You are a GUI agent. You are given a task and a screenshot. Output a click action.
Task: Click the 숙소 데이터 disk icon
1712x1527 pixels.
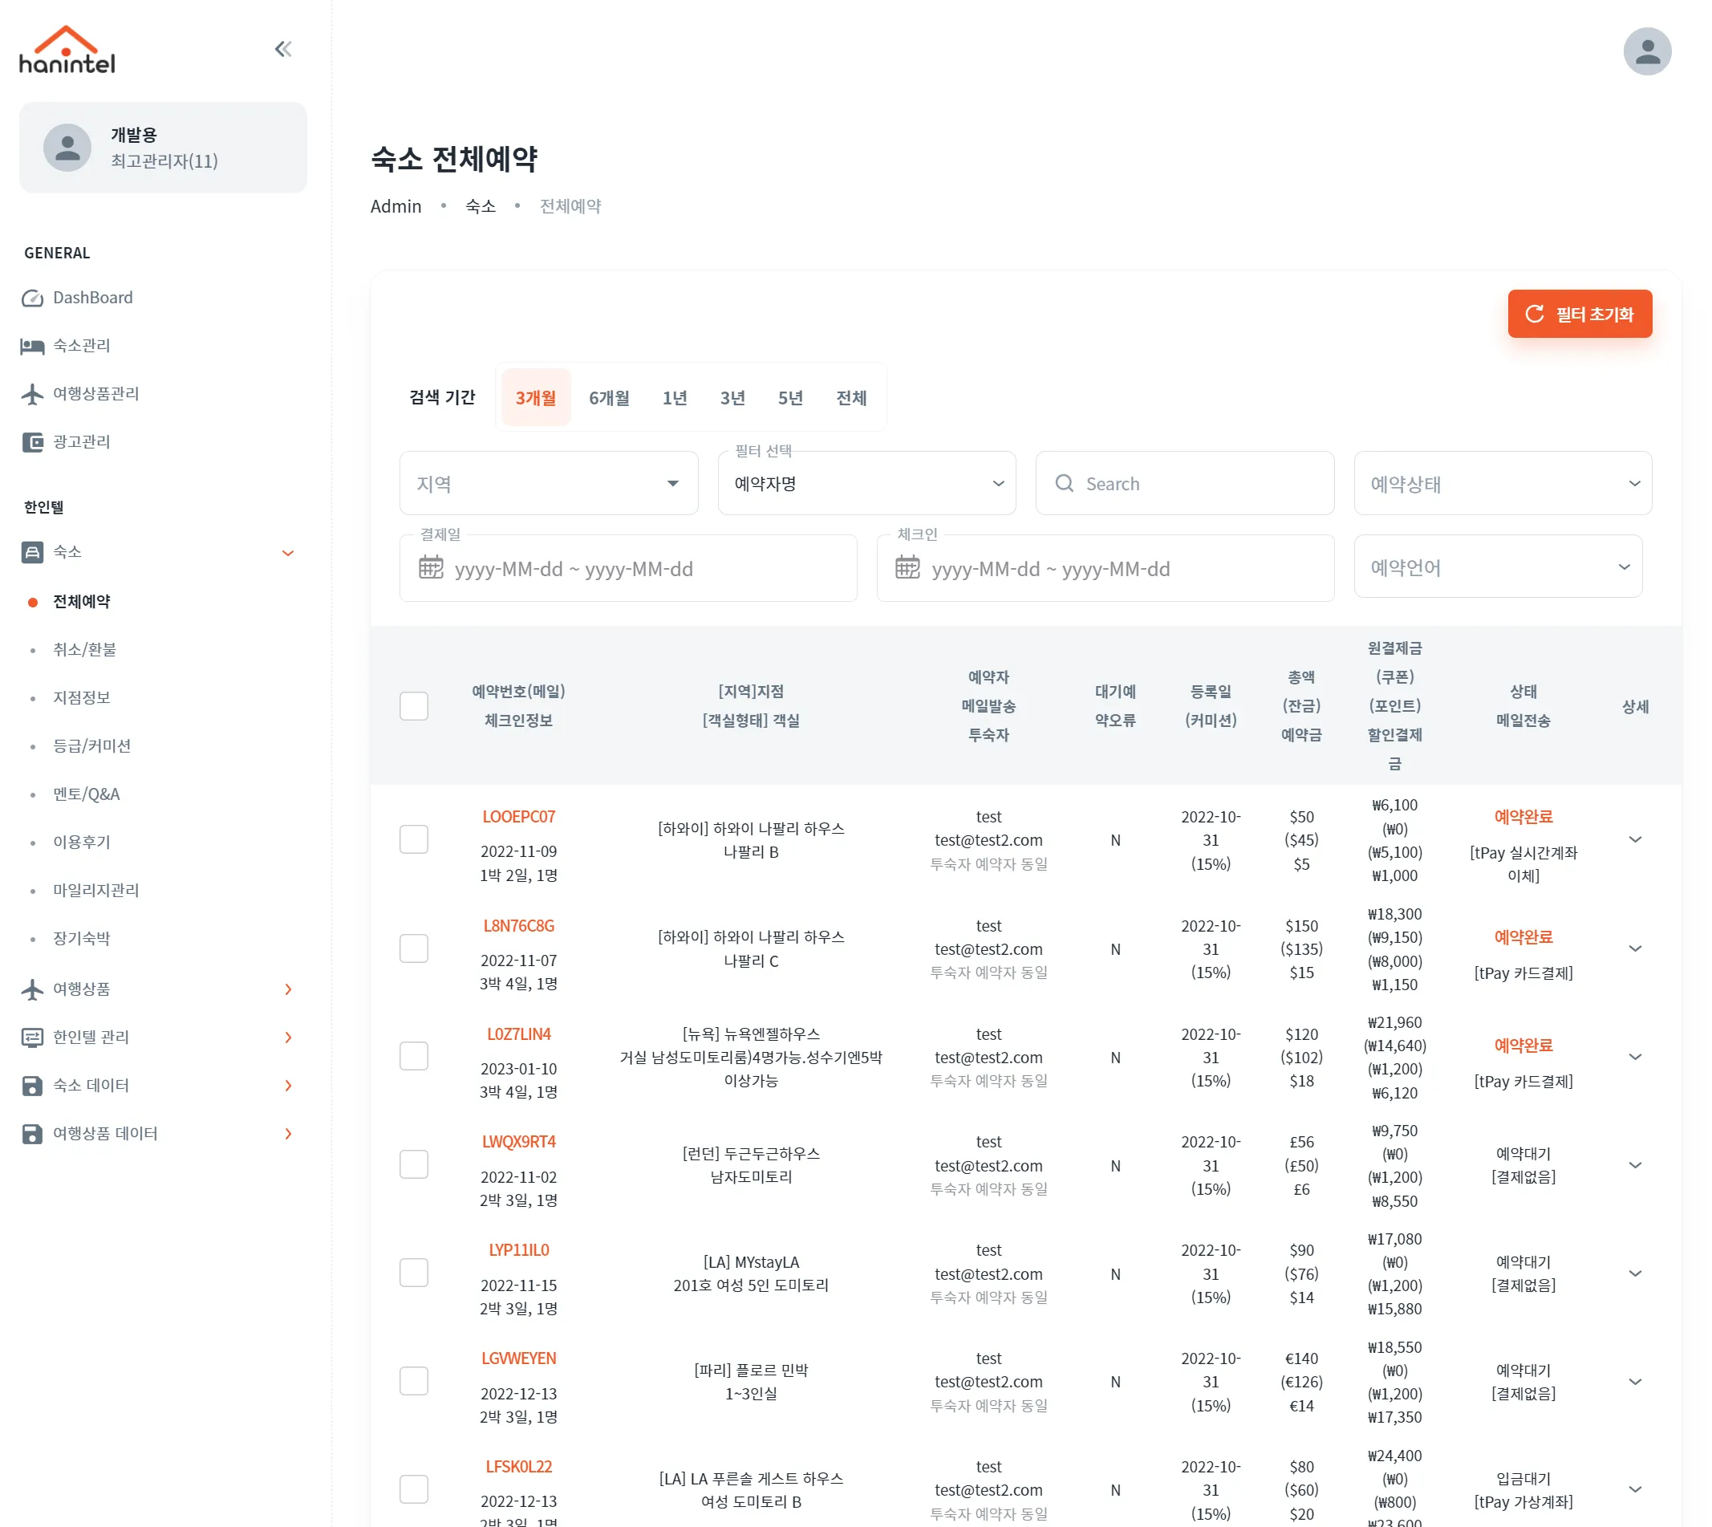click(32, 1086)
